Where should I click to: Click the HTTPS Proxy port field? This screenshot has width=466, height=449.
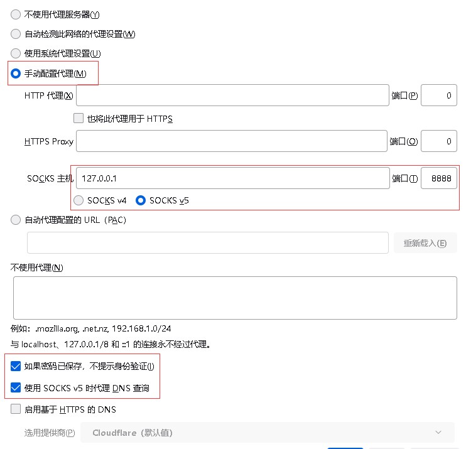tap(438, 141)
